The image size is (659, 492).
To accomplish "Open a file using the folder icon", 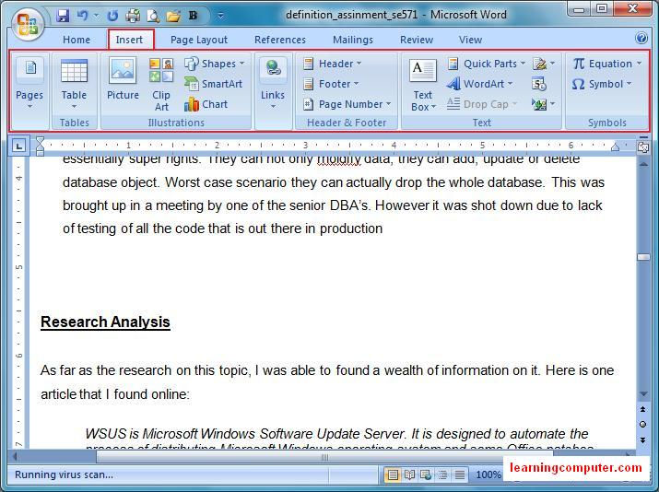I will (x=173, y=16).
